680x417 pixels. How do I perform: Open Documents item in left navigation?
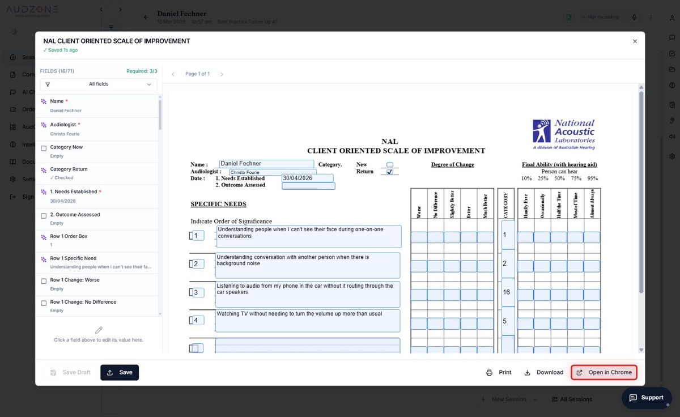click(22, 162)
